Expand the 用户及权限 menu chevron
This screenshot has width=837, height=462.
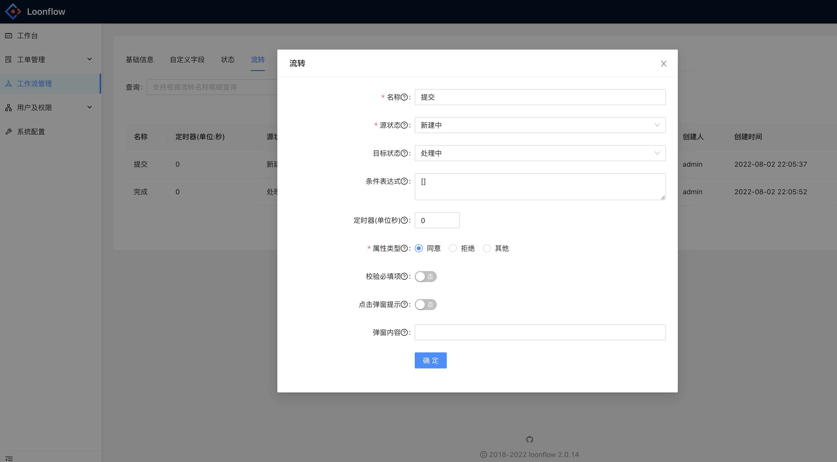(90, 107)
